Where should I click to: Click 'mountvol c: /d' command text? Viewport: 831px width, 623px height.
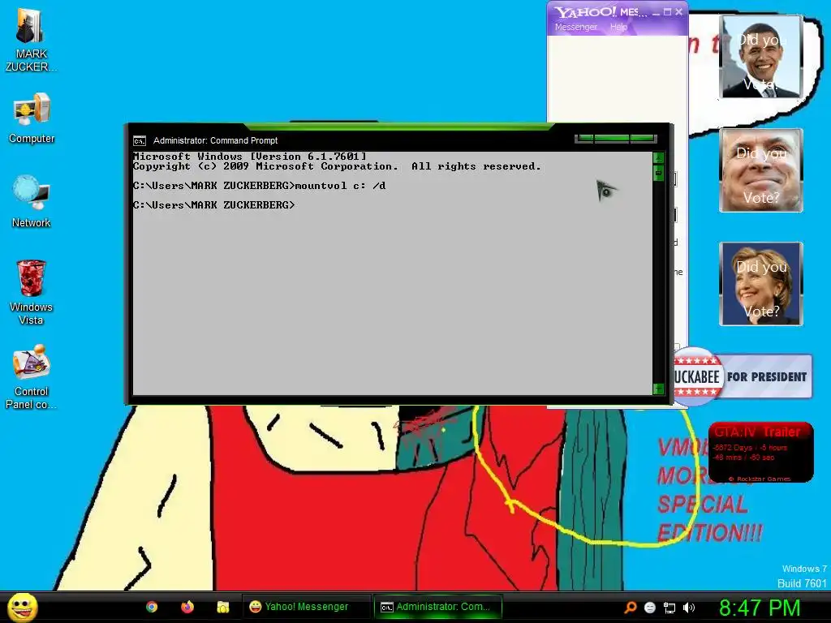click(x=340, y=186)
